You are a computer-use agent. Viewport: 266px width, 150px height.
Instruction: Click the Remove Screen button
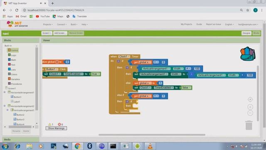click(76, 33)
